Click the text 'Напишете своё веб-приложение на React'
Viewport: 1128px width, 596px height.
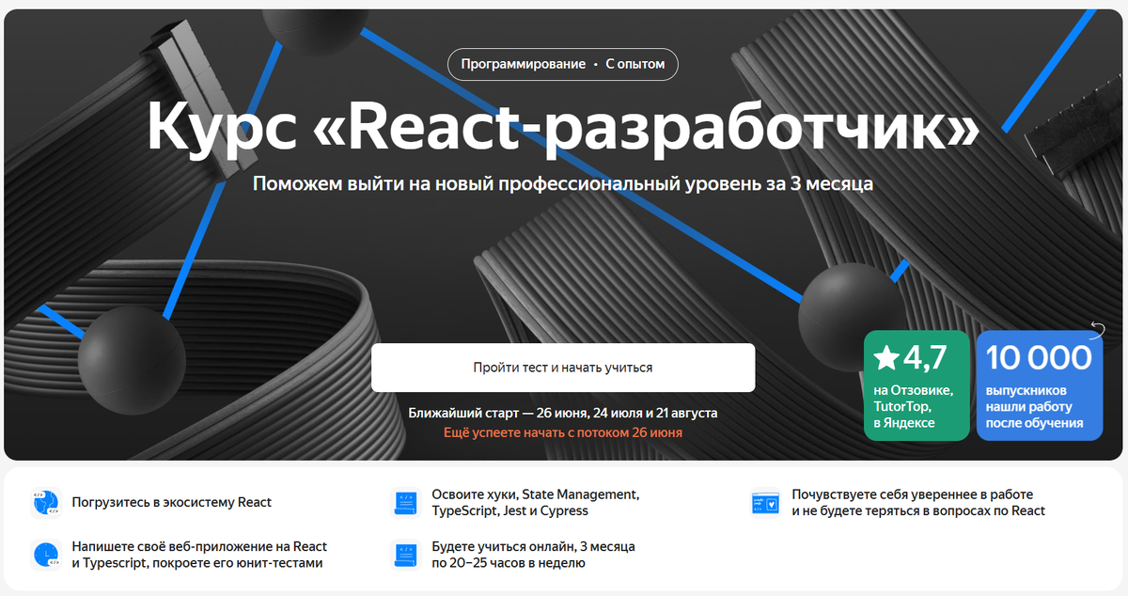tap(199, 545)
